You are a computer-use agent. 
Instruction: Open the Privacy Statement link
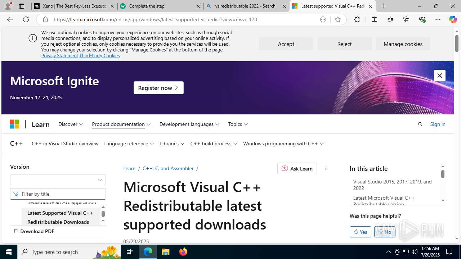59,55
